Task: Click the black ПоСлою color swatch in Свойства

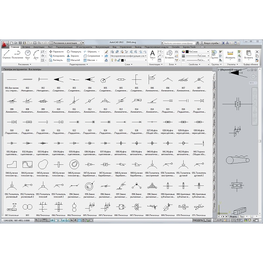Action: click(187, 52)
